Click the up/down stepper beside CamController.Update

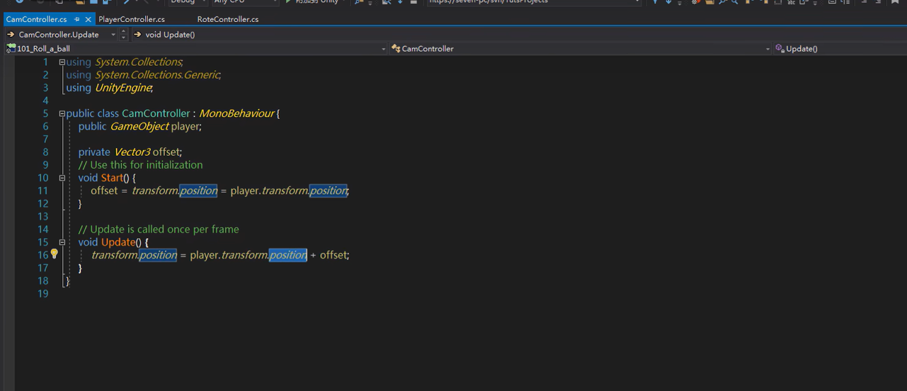pos(124,35)
